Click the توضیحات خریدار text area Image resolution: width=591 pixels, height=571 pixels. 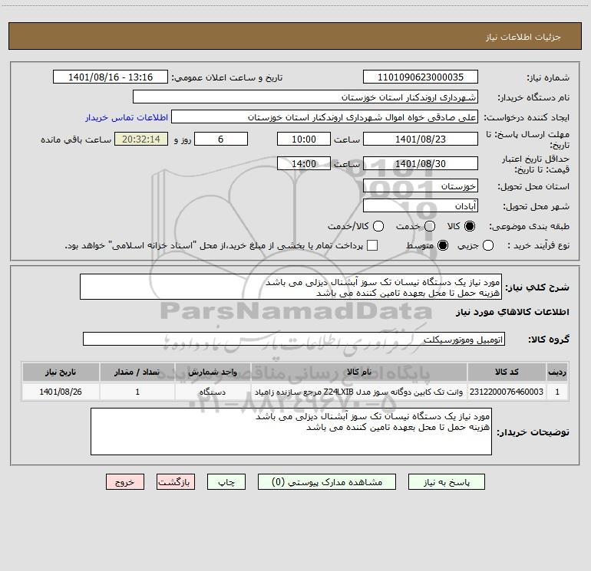pyautogui.click(x=291, y=432)
